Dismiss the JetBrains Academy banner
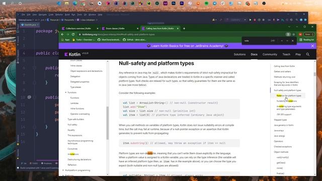This screenshot has width=322, height=181. [x=312, y=46]
